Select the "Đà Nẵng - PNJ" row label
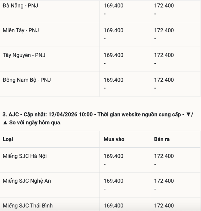The image size is (201, 211). tap(20, 6)
